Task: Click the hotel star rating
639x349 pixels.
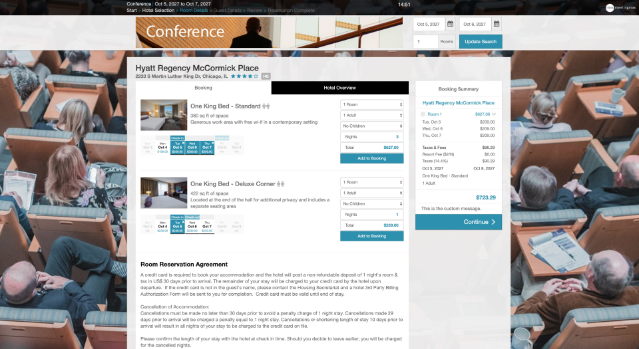Action: [244, 76]
